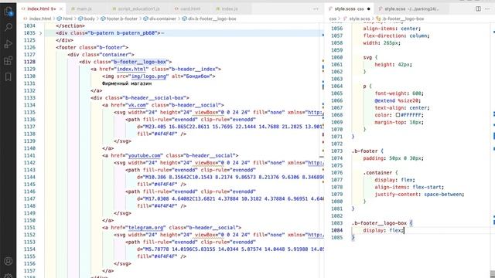Click the text Фирменный магазин on line 1131
The height and width of the screenshot is (278, 495).
pyautogui.click(x=127, y=83)
